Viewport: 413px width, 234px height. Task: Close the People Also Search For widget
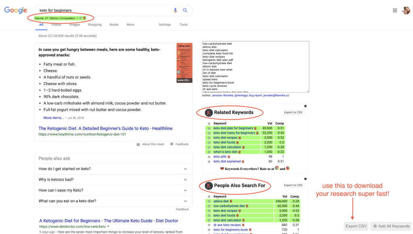point(305,179)
